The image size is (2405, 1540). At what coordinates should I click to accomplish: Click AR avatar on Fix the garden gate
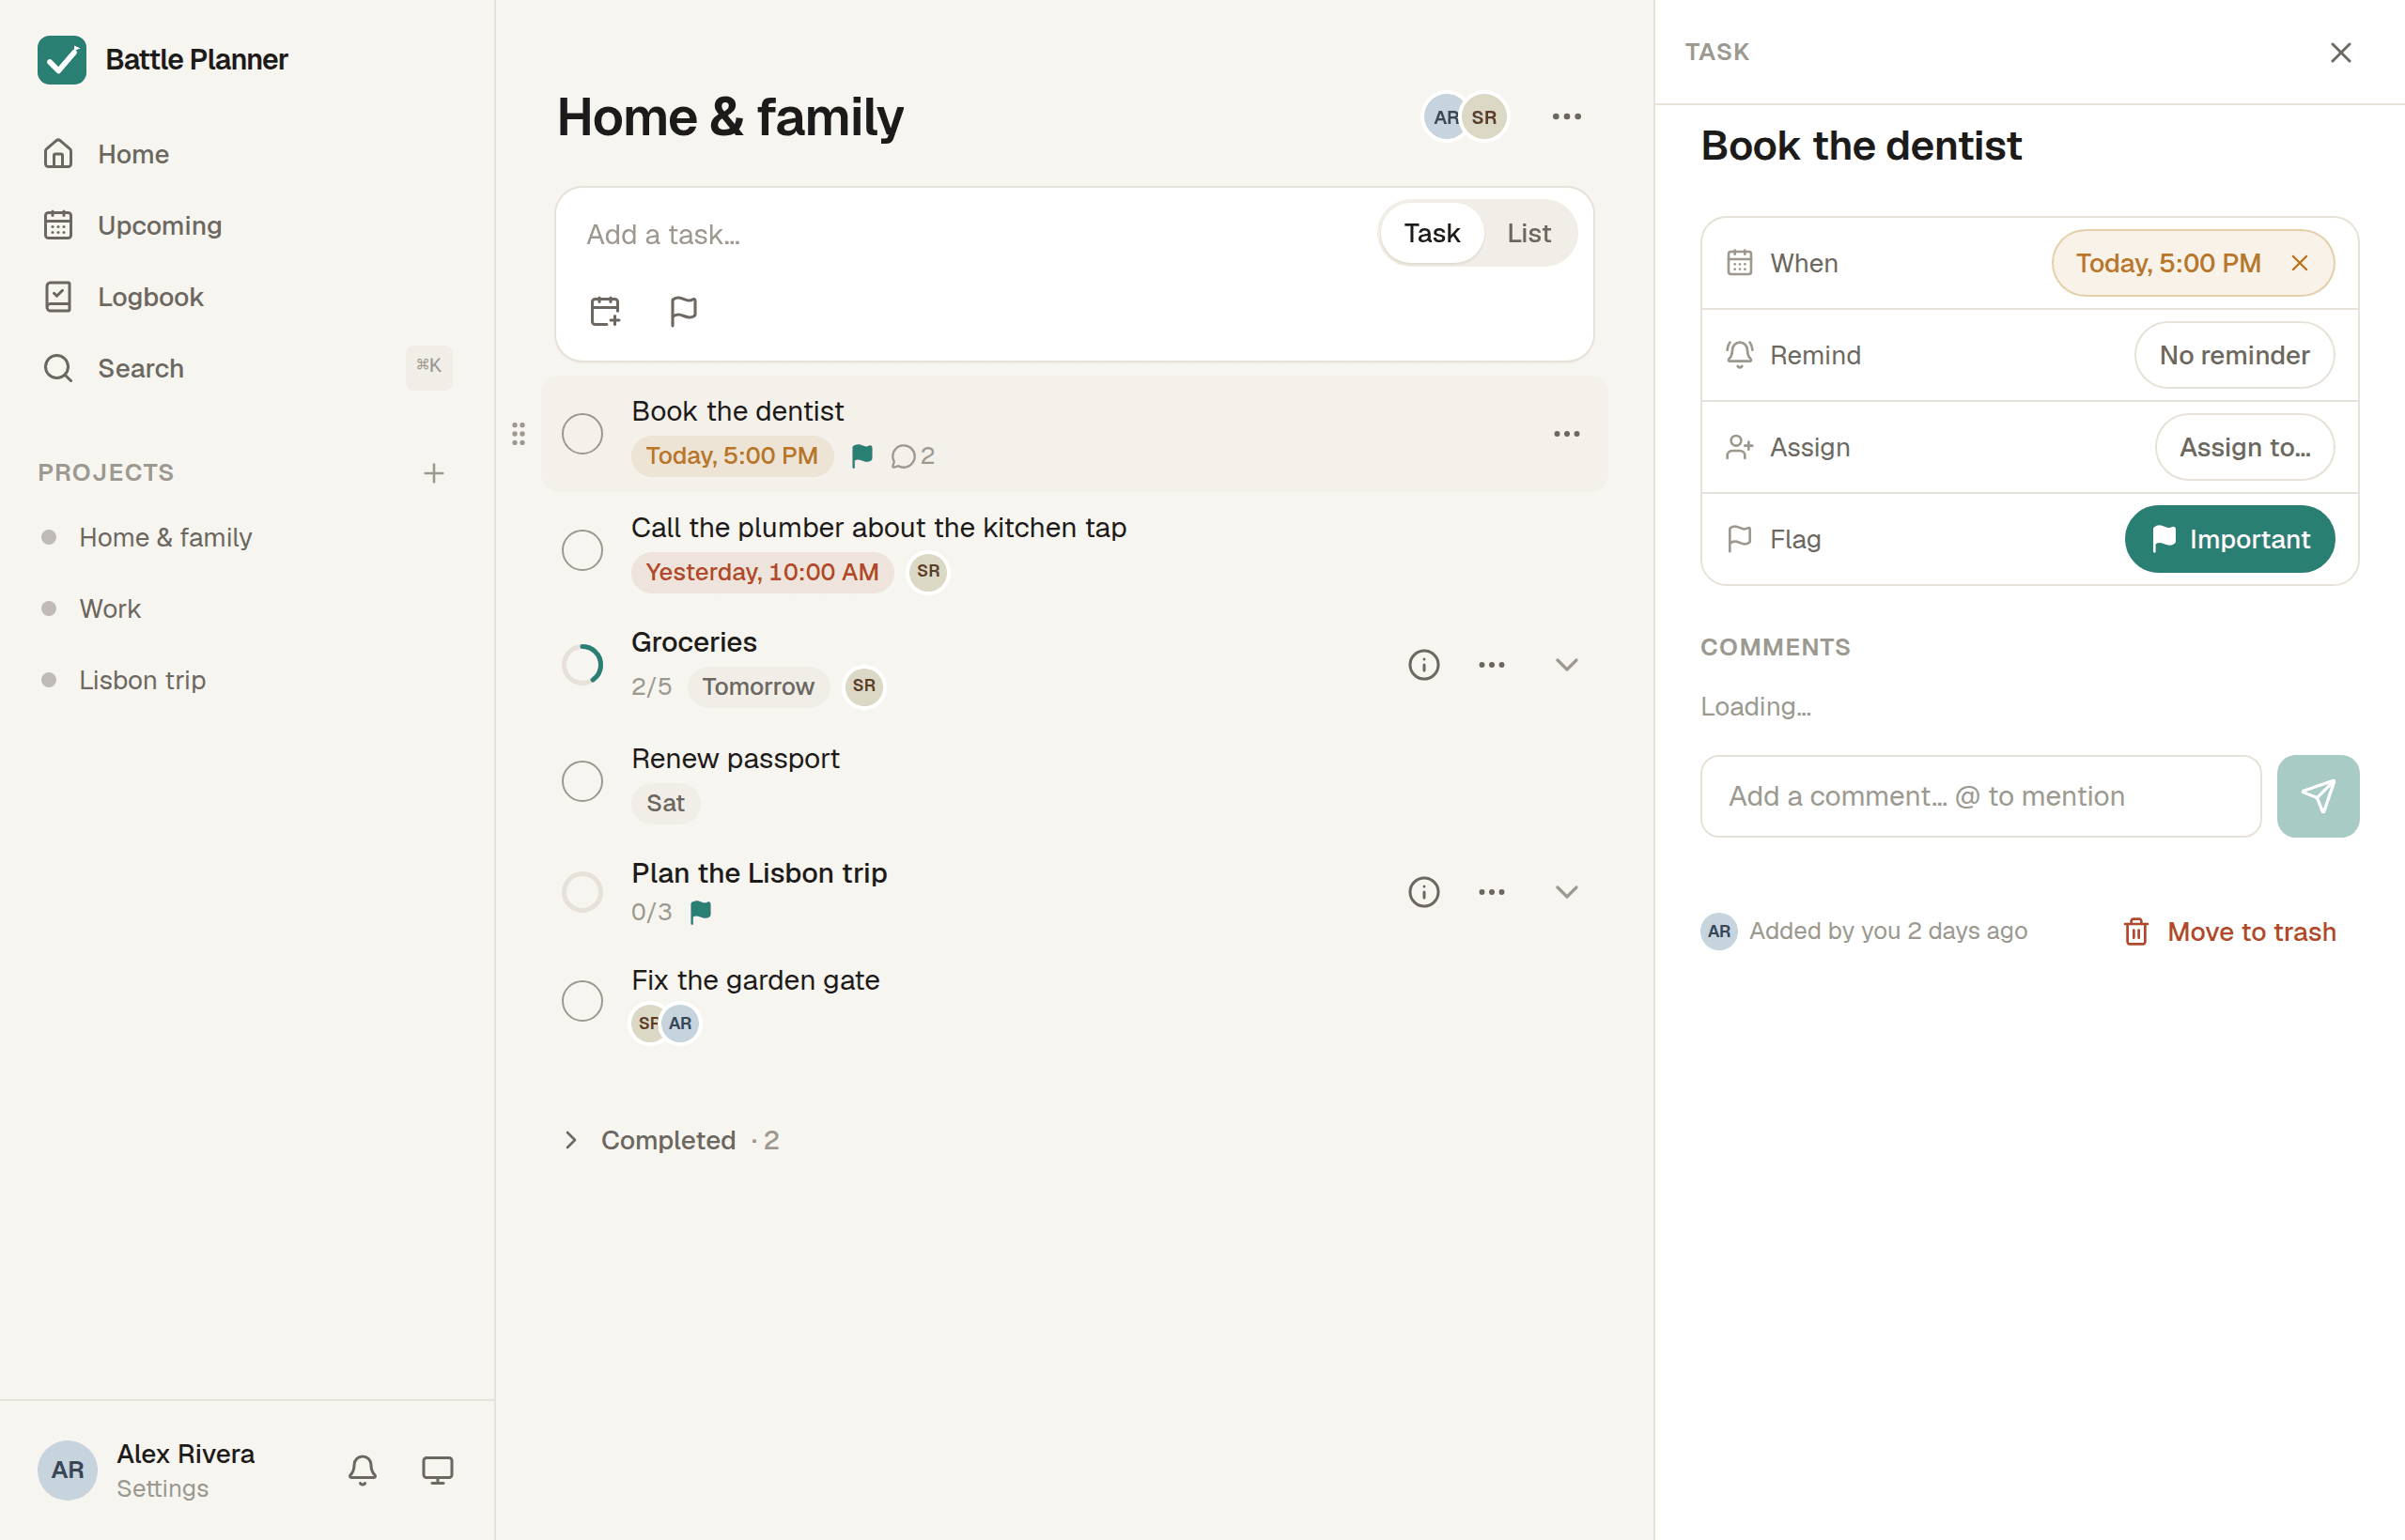click(x=680, y=1024)
